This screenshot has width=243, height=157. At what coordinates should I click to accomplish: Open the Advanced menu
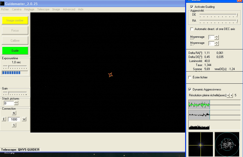tap(69, 9)
